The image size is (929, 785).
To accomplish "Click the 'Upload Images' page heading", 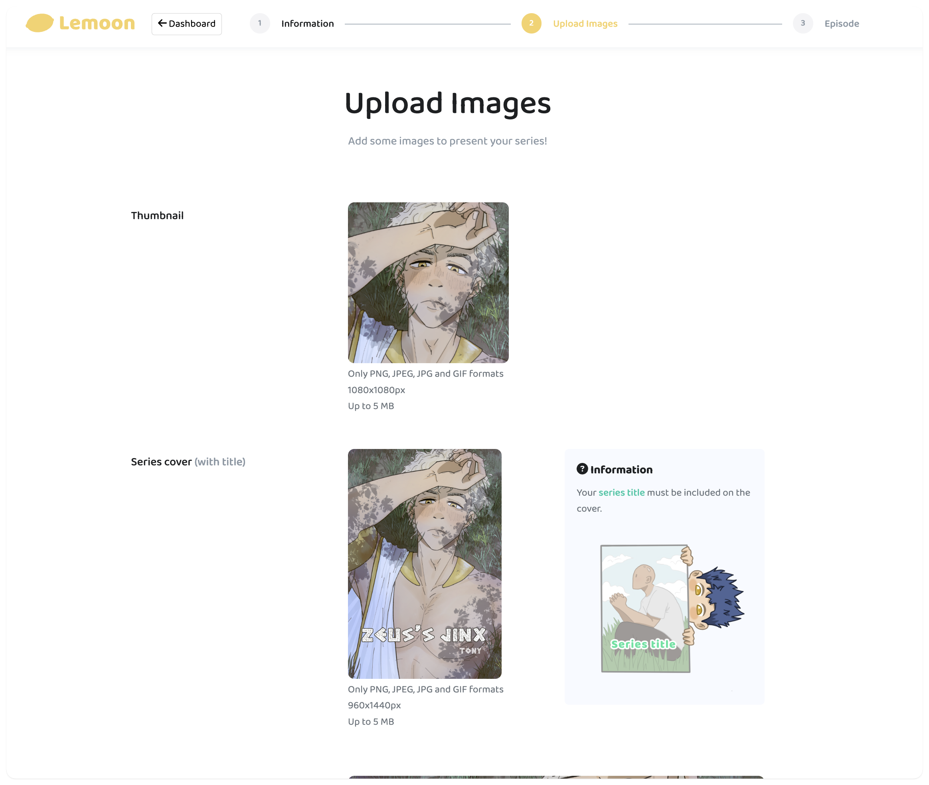I will click(448, 103).
